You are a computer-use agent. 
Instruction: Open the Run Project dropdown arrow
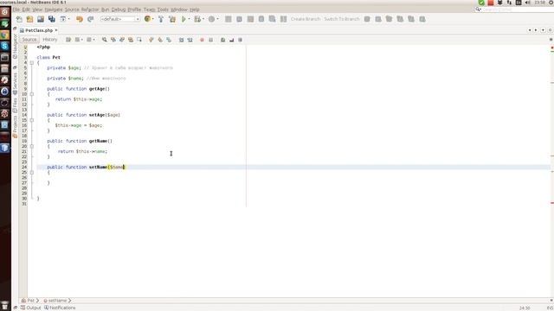point(189,19)
